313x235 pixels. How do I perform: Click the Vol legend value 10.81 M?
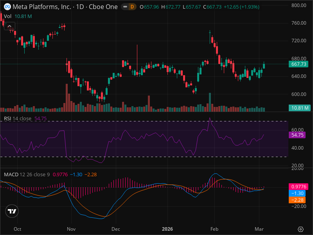tap(23, 16)
